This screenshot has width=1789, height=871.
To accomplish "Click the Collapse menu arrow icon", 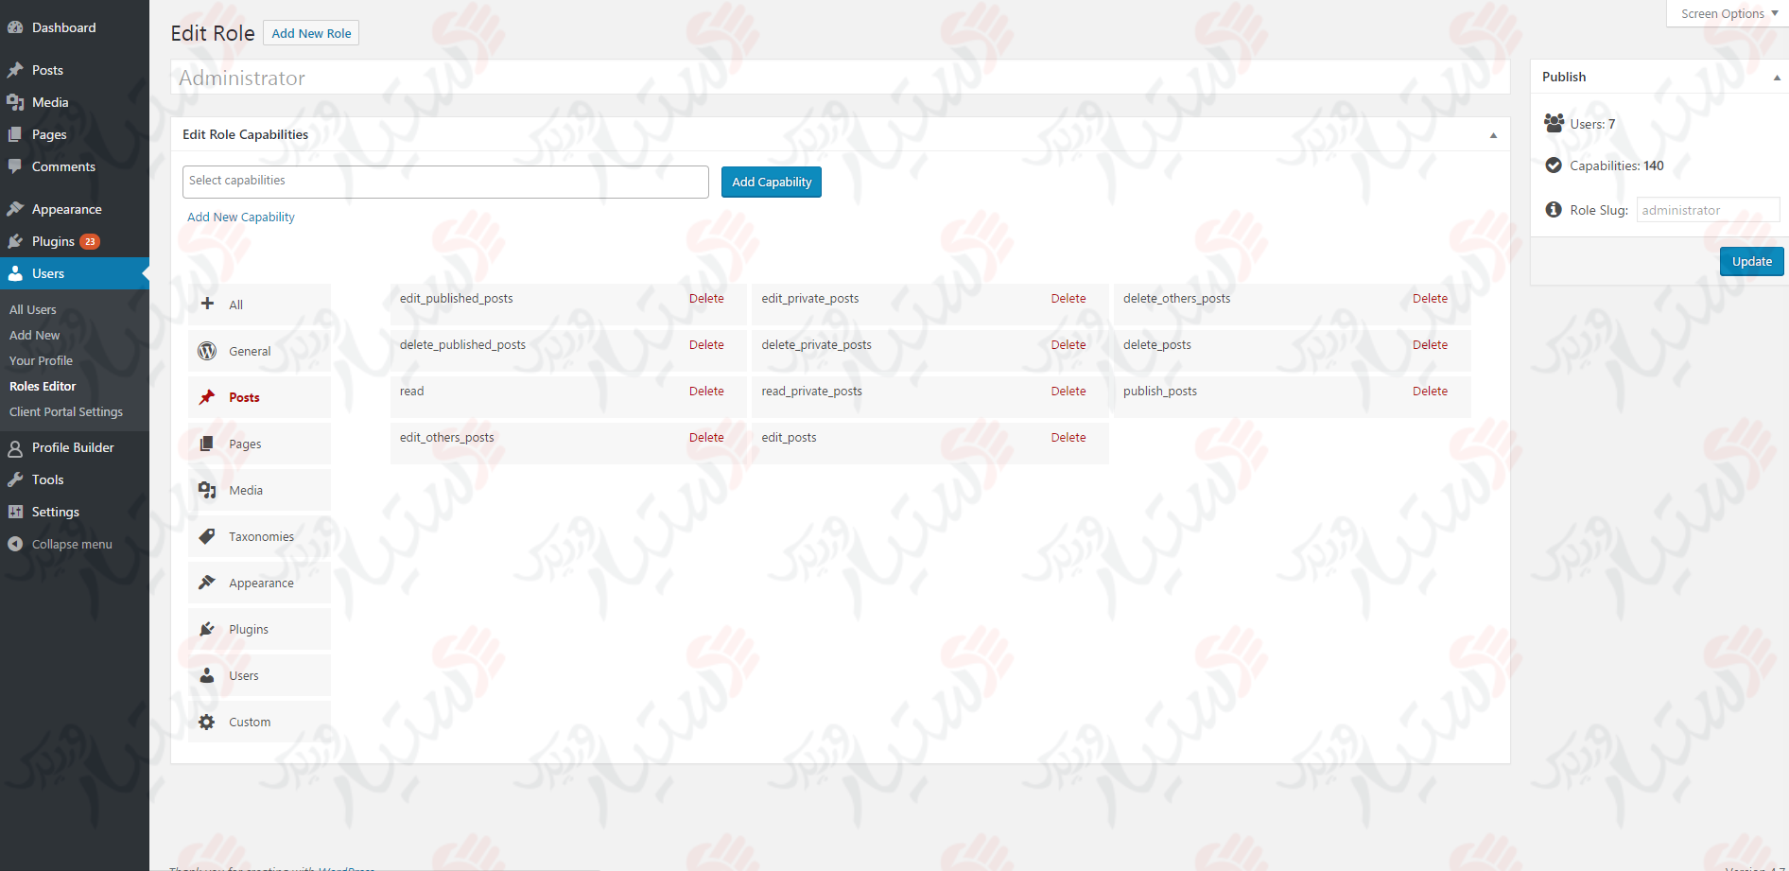I will 14,544.
